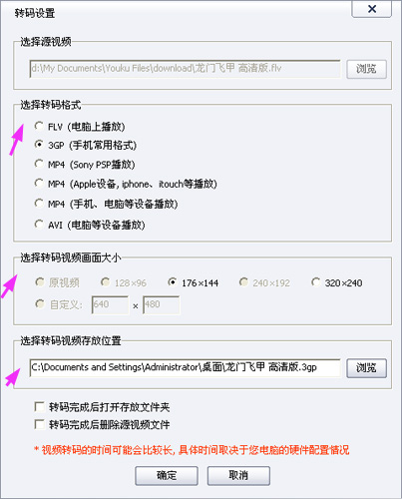Click the browse button for source video

tap(366, 69)
